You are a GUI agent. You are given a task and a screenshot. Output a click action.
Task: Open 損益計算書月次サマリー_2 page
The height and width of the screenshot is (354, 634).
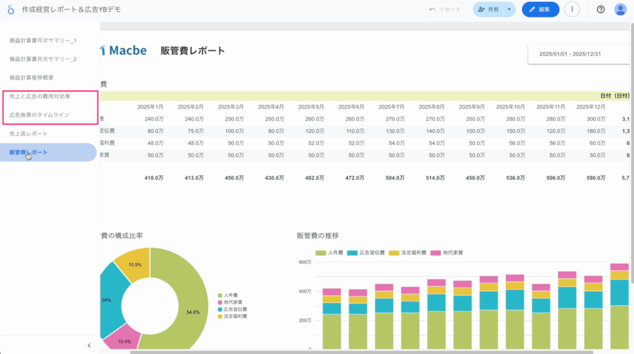click(x=43, y=59)
